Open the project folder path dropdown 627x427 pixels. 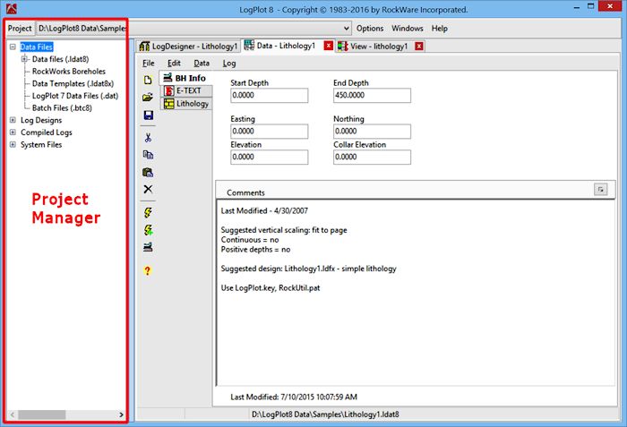347,29
